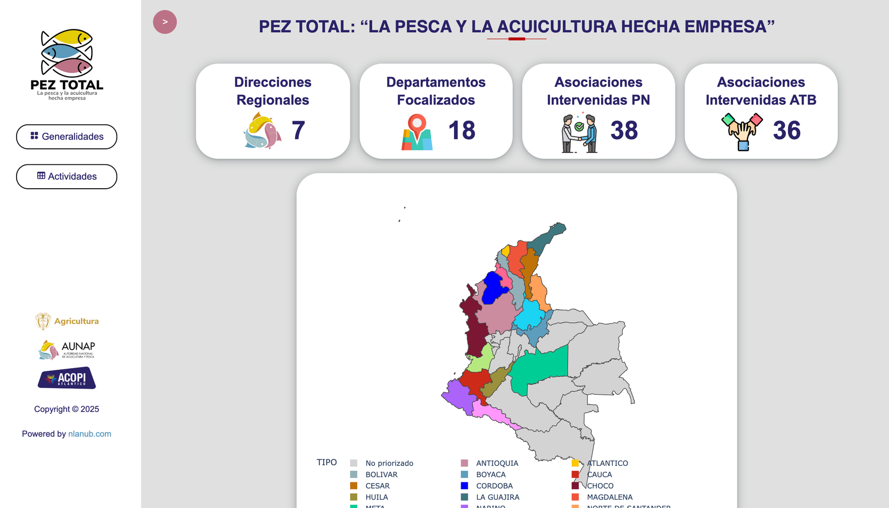Open the Actividades section
This screenshot has height=508, width=889.
coord(67,177)
